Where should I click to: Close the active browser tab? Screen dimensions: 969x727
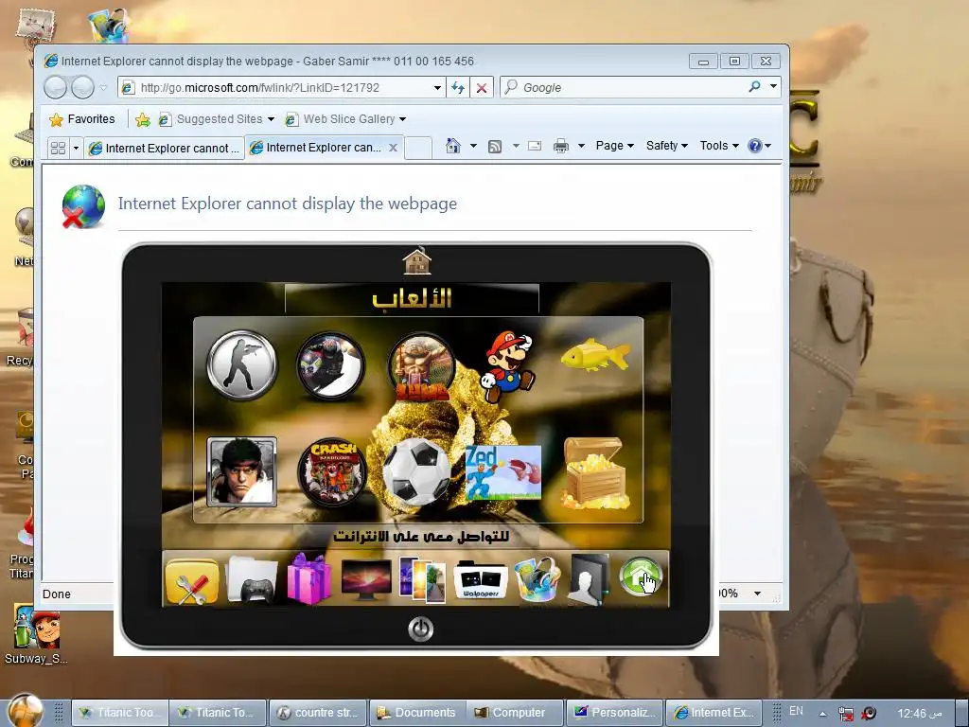393,148
